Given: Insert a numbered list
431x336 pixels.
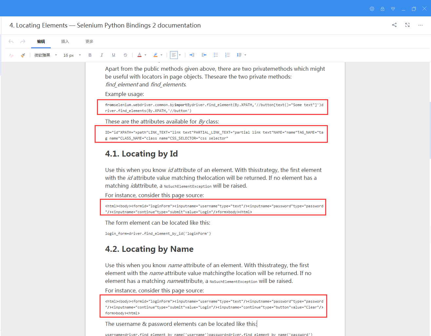Looking at the screenshot, I should [x=228, y=55].
